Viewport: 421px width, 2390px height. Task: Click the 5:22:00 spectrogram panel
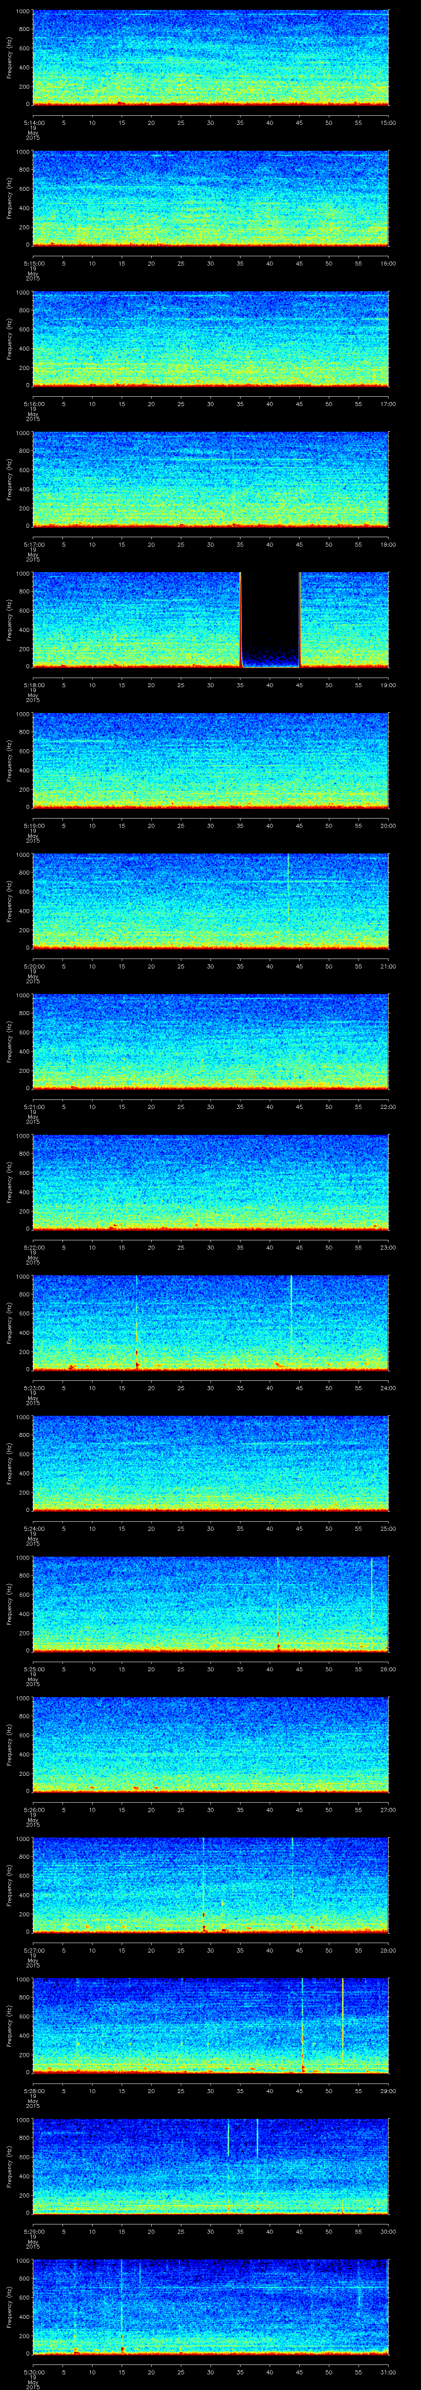210,1182
